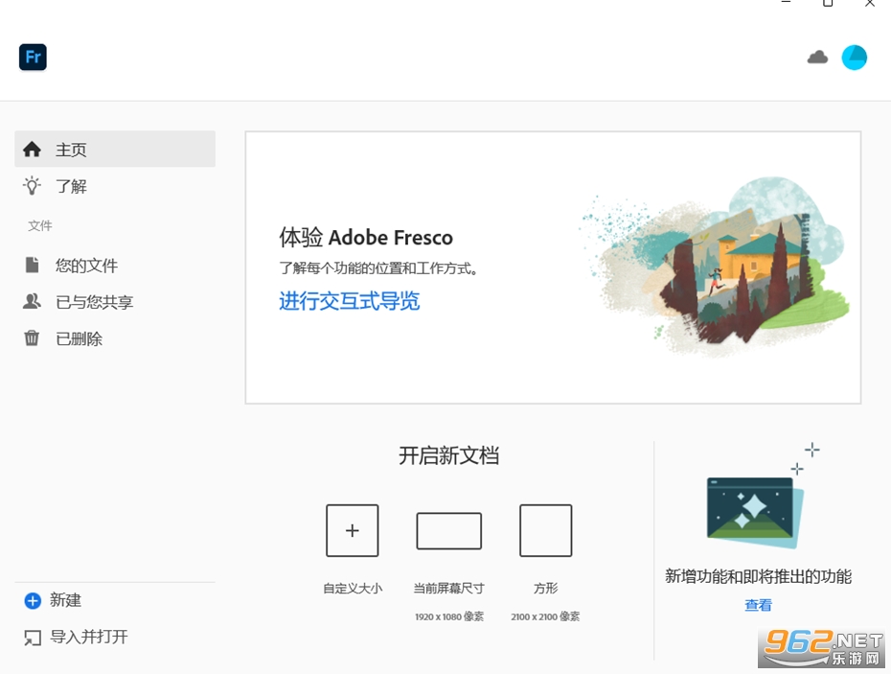
Task: Click the blue plus icon beside 新建
Action: tap(33, 600)
